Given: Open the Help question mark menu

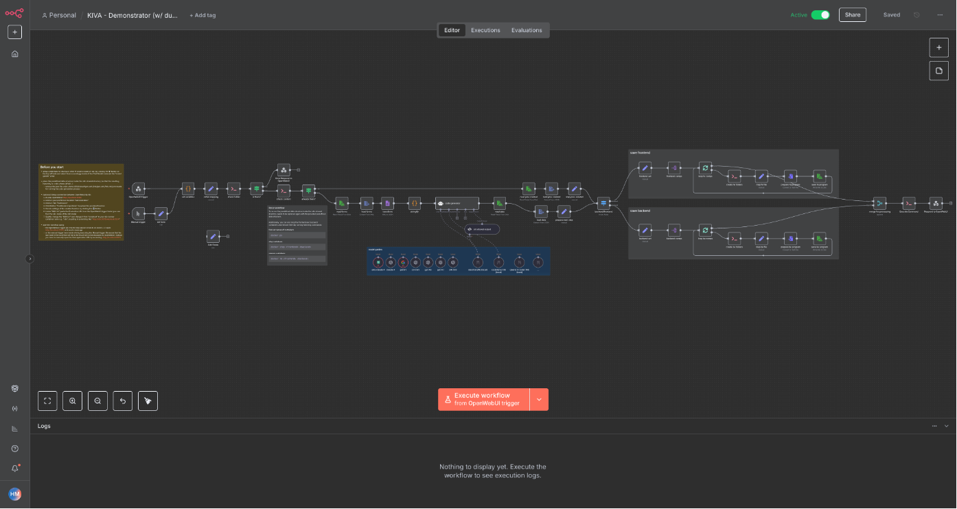Looking at the screenshot, I should (x=14, y=449).
